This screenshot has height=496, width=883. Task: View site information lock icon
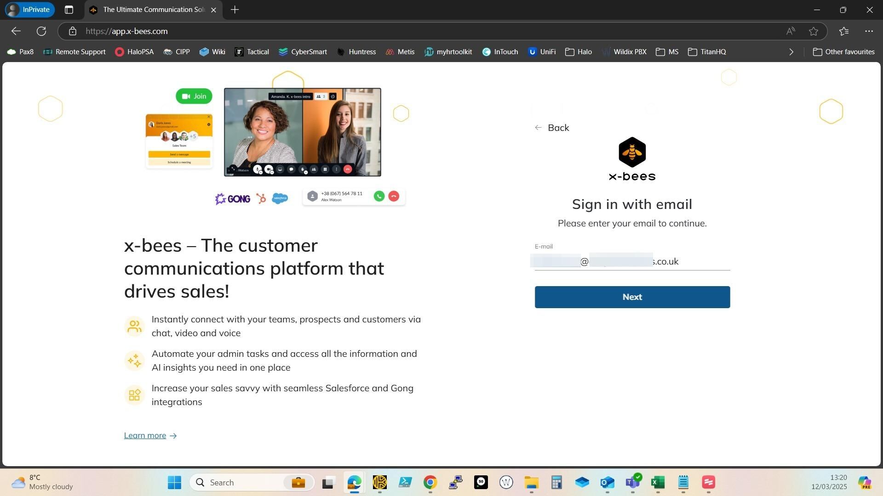[x=72, y=31]
